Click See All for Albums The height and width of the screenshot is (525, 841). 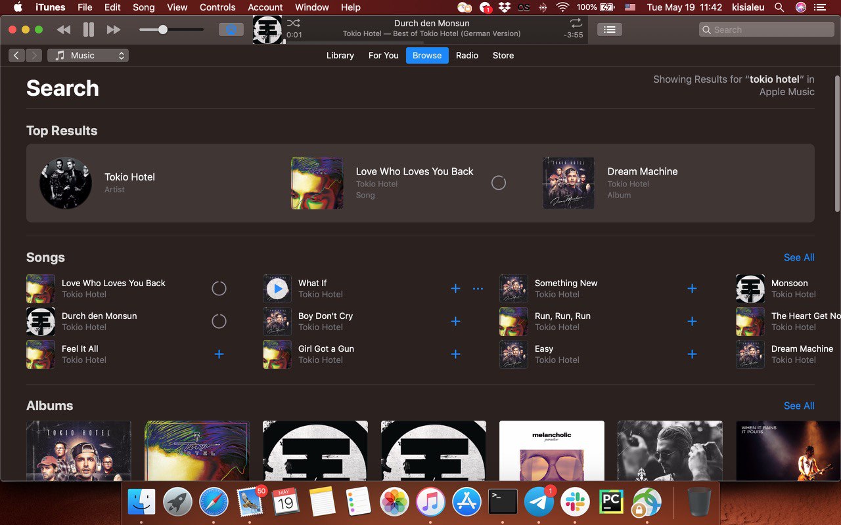(x=799, y=406)
